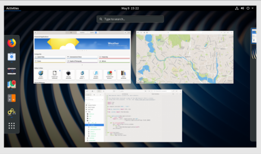Open Games category
This screenshot has height=154, width=261.
(x=50, y=61)
